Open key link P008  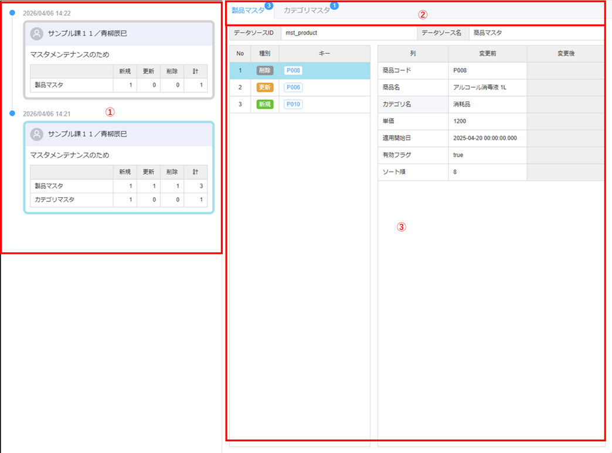click(293, 71)
